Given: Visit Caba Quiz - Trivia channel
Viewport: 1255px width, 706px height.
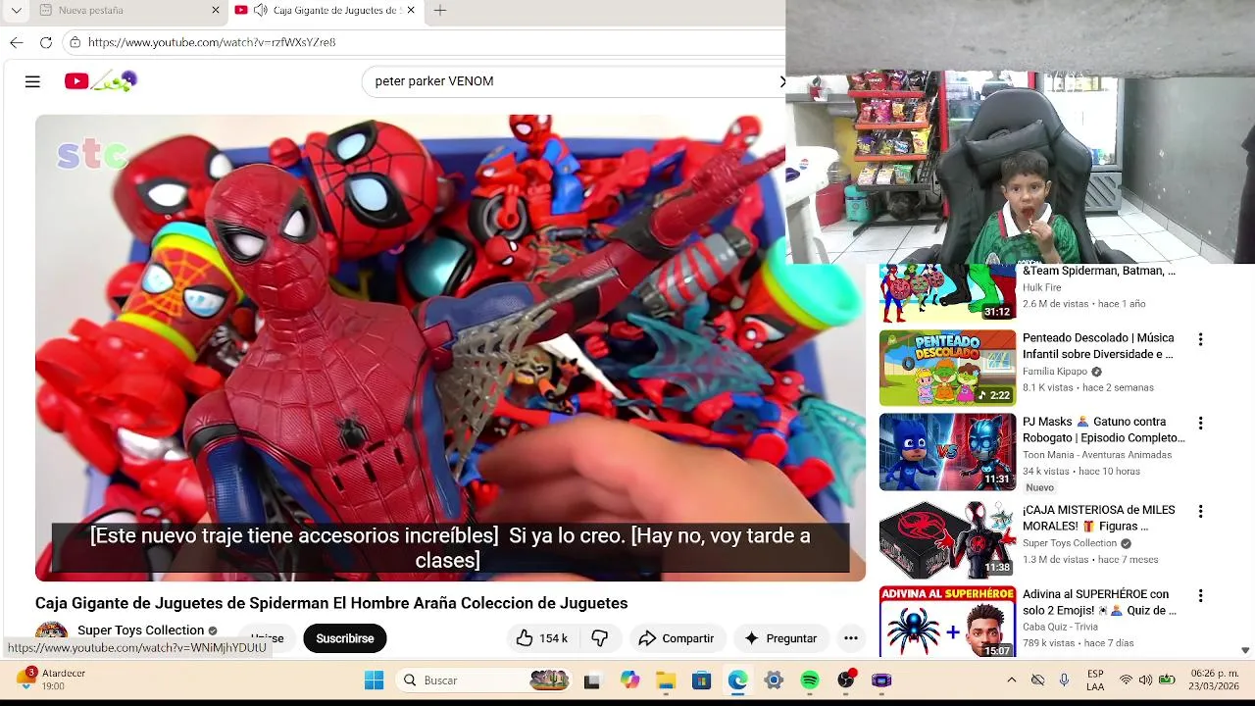Looking at the screenshot, I should 1060,627.
